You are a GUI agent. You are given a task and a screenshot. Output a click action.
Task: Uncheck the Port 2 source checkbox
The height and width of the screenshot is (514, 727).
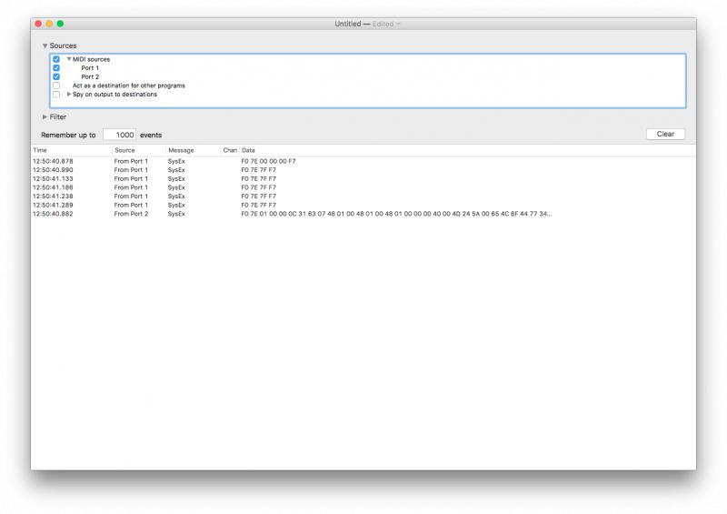tap(56, 76)
